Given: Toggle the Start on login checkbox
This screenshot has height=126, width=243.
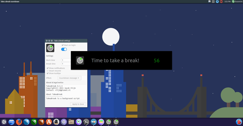Looking at the screenshot, I should tap(63, 45).
